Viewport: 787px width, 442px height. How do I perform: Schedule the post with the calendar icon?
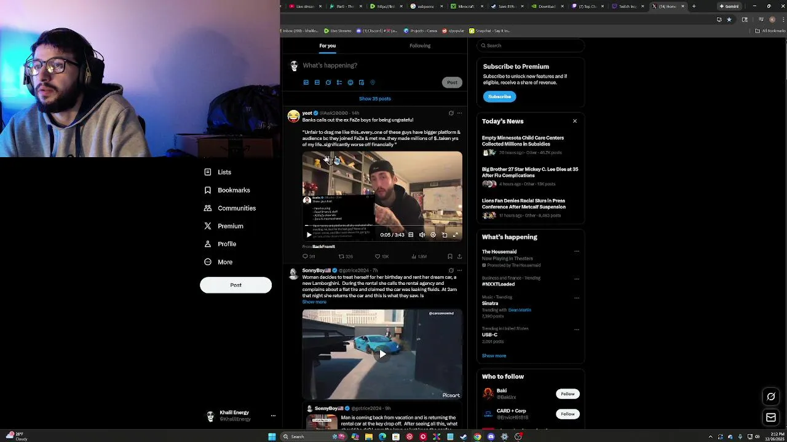tap(362, 82)
